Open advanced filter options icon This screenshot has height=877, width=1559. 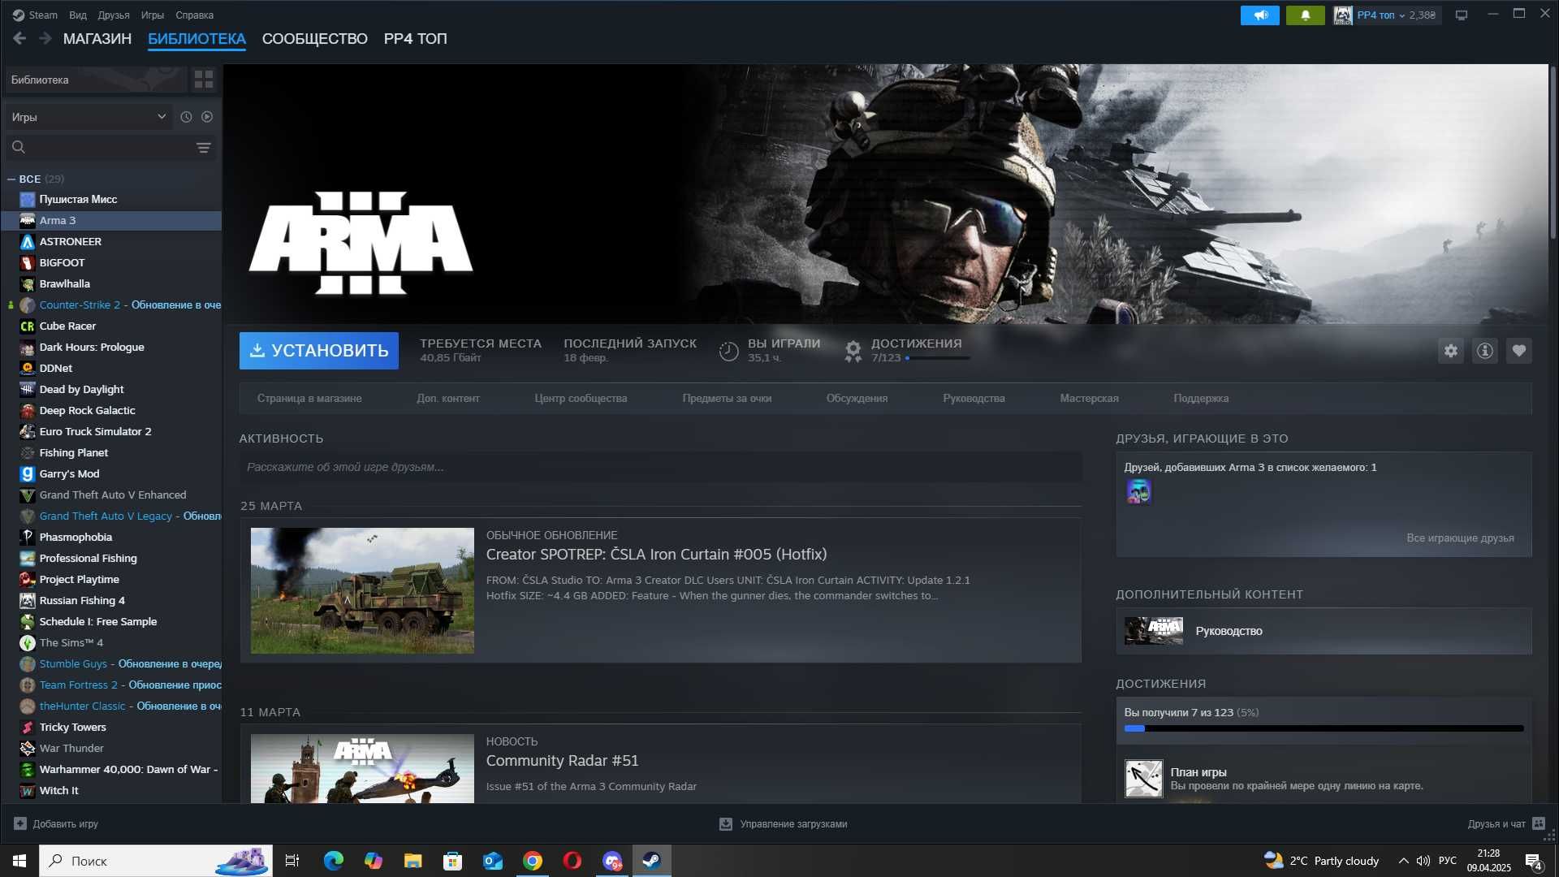coord(203,148)
